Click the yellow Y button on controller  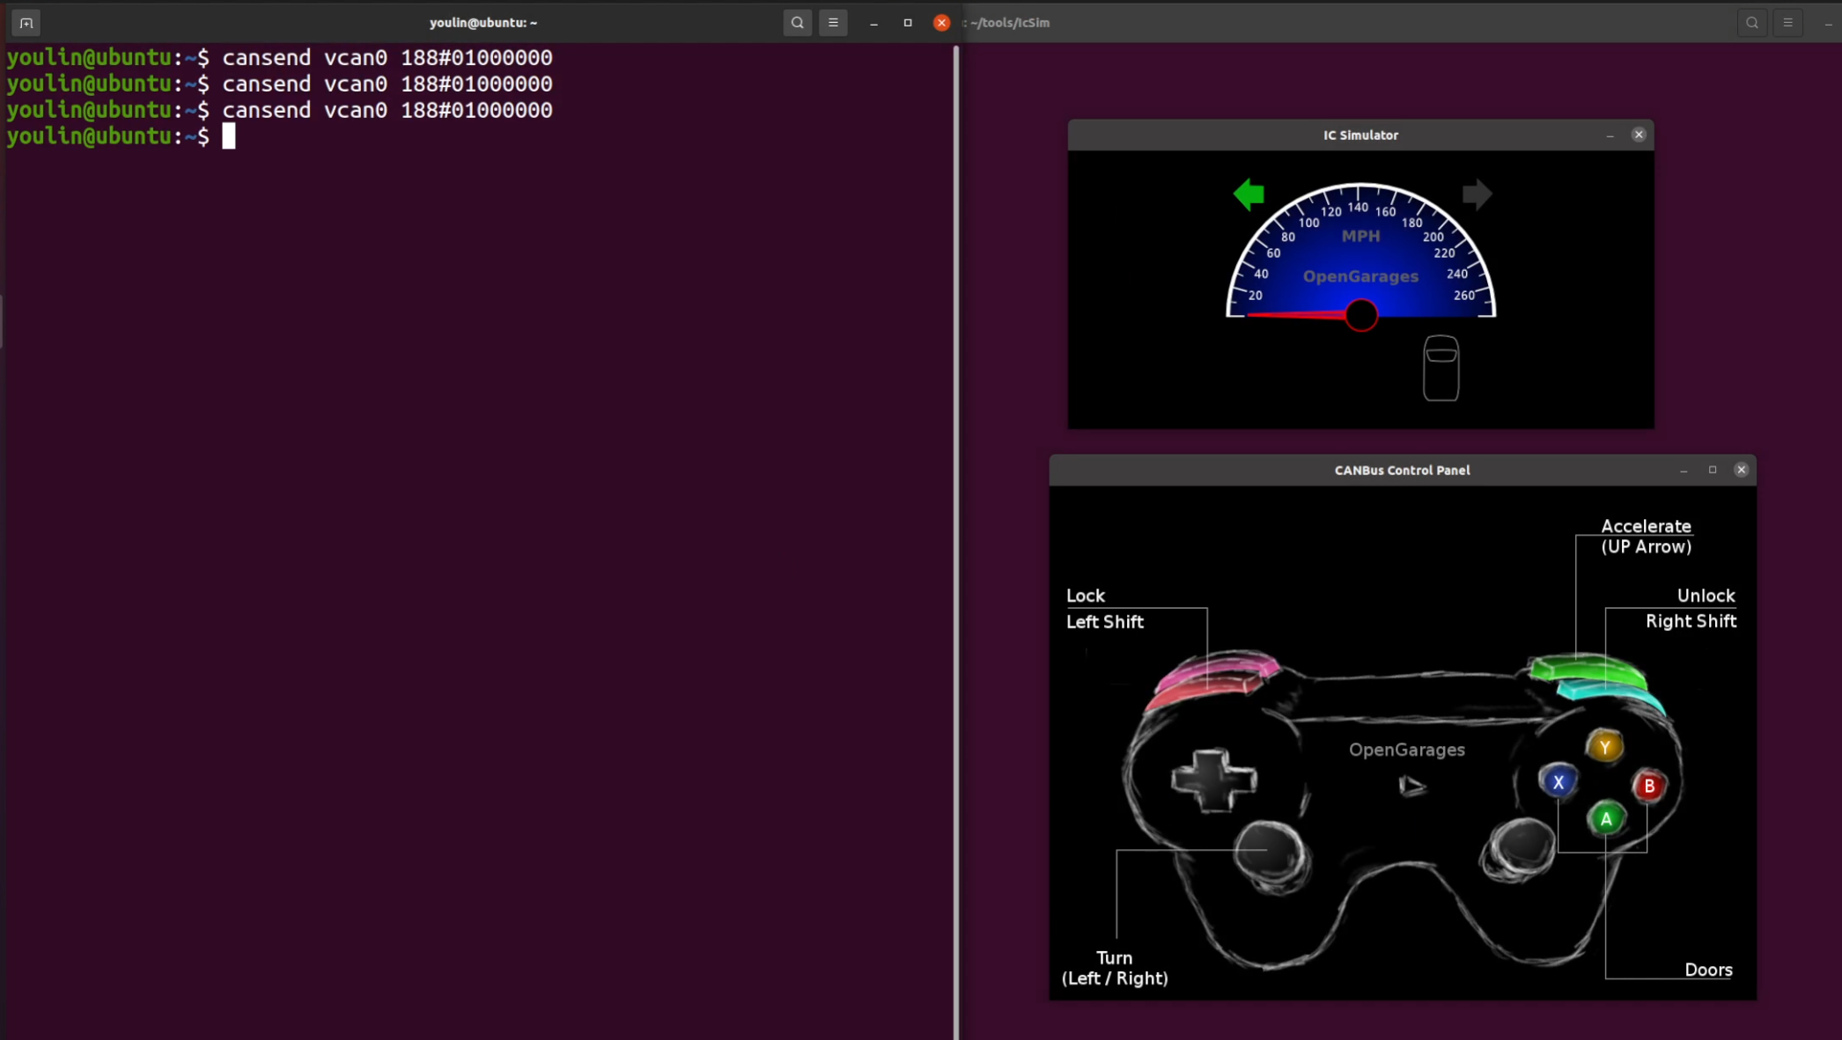[1605, 747]
